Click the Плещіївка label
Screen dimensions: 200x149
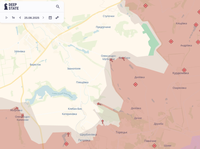(x=82, y=82)
